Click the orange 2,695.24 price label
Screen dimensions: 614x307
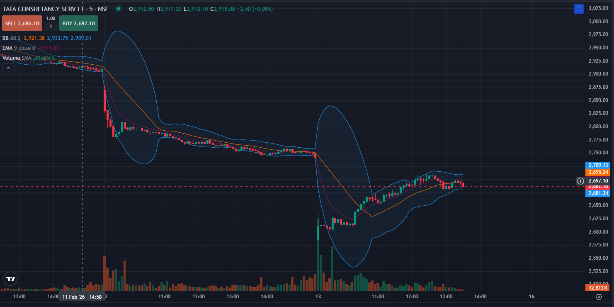pos(597,172)
